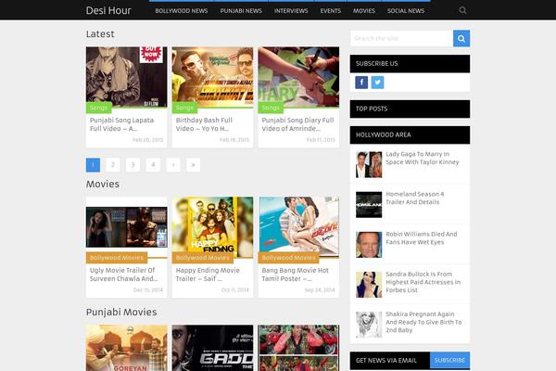Click Bollywood Movies tag on Happy Ending card
This screenshot has width=556, height=371.
coord(202,258)
